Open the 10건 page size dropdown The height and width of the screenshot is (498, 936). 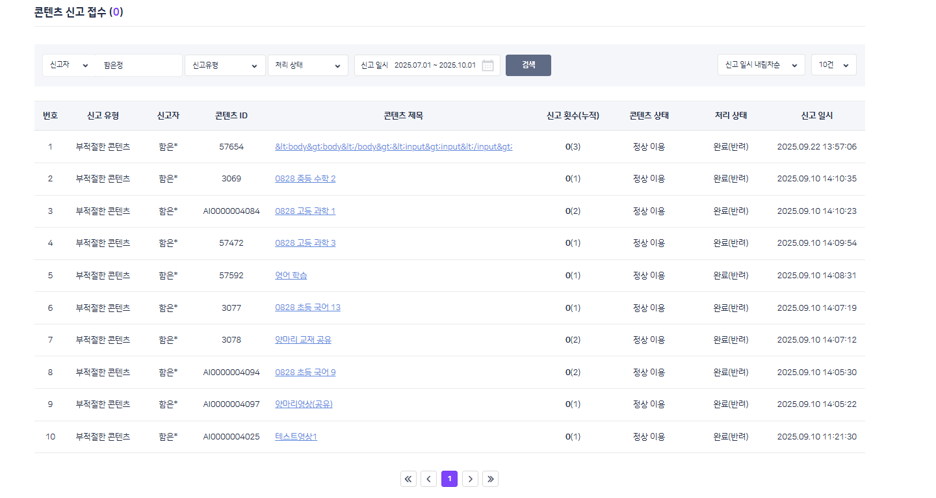point(833,65)
